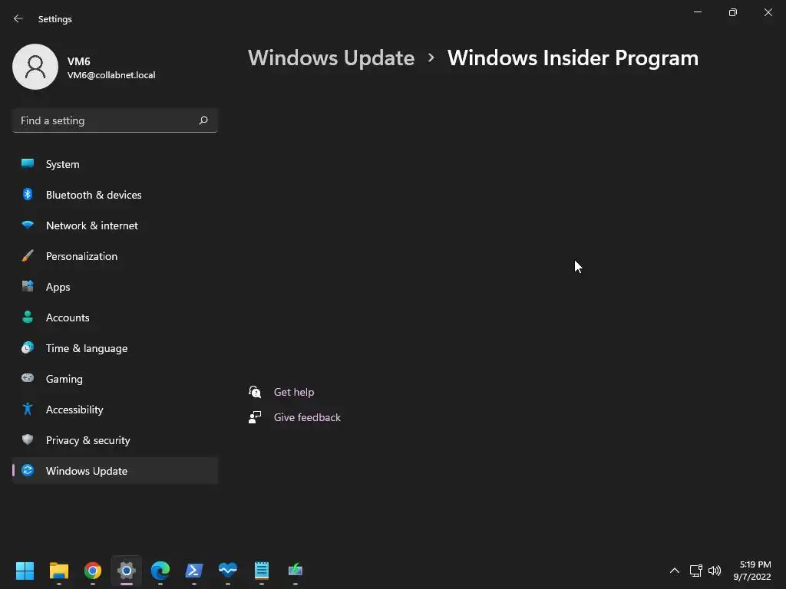Open File Explorer from taskbar
Viewport: 786px width, 589px height.
pos(58,571)
